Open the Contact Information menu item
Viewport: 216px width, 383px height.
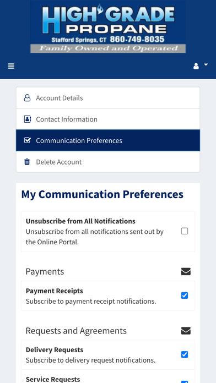coord(108,119)
